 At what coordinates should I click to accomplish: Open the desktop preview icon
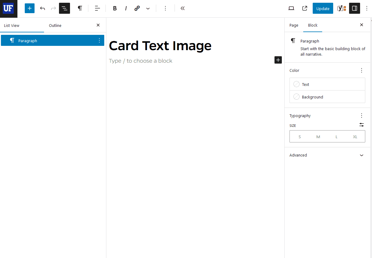[291, 8]
